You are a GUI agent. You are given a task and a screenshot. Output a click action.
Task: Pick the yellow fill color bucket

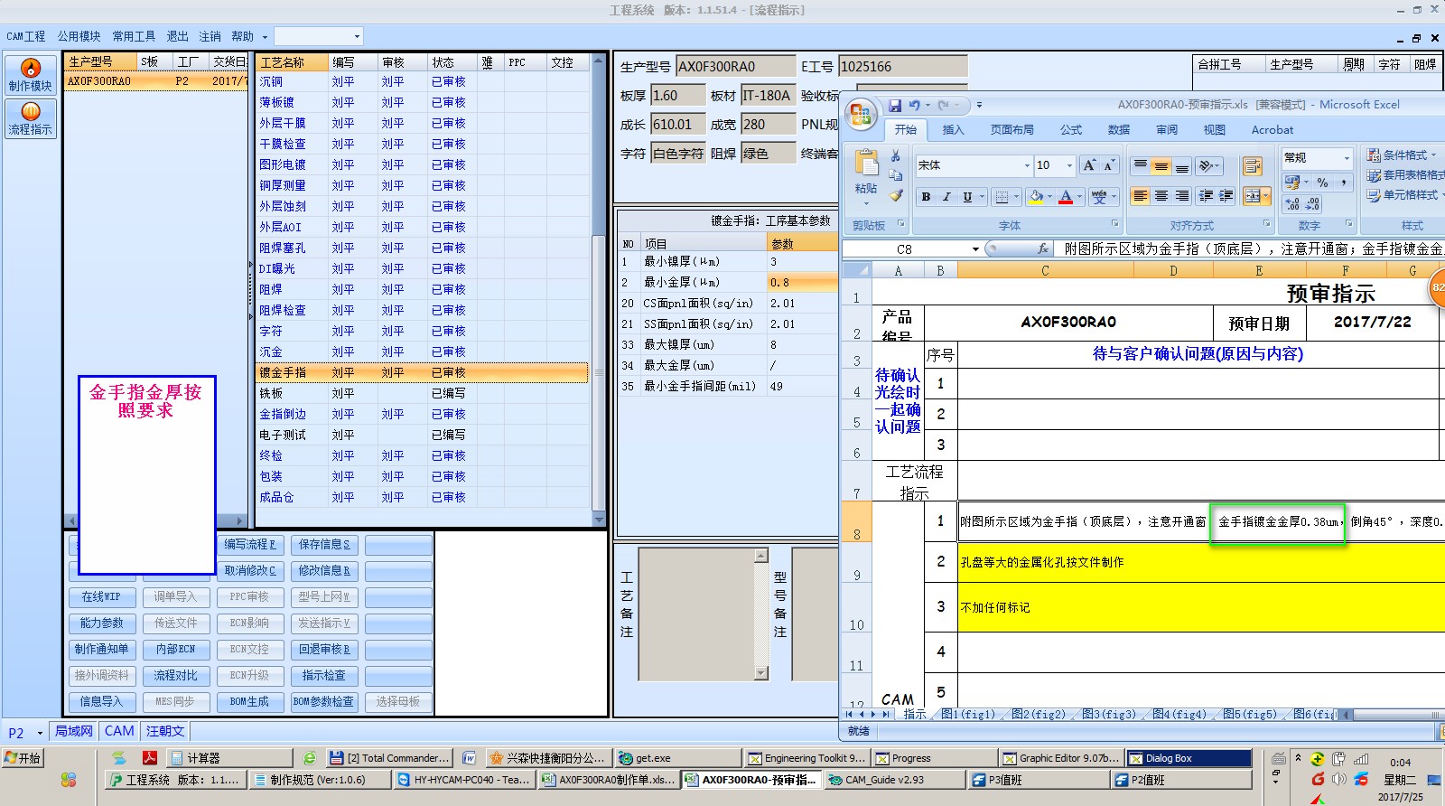pyautogui.click(x=1037, y=196)
